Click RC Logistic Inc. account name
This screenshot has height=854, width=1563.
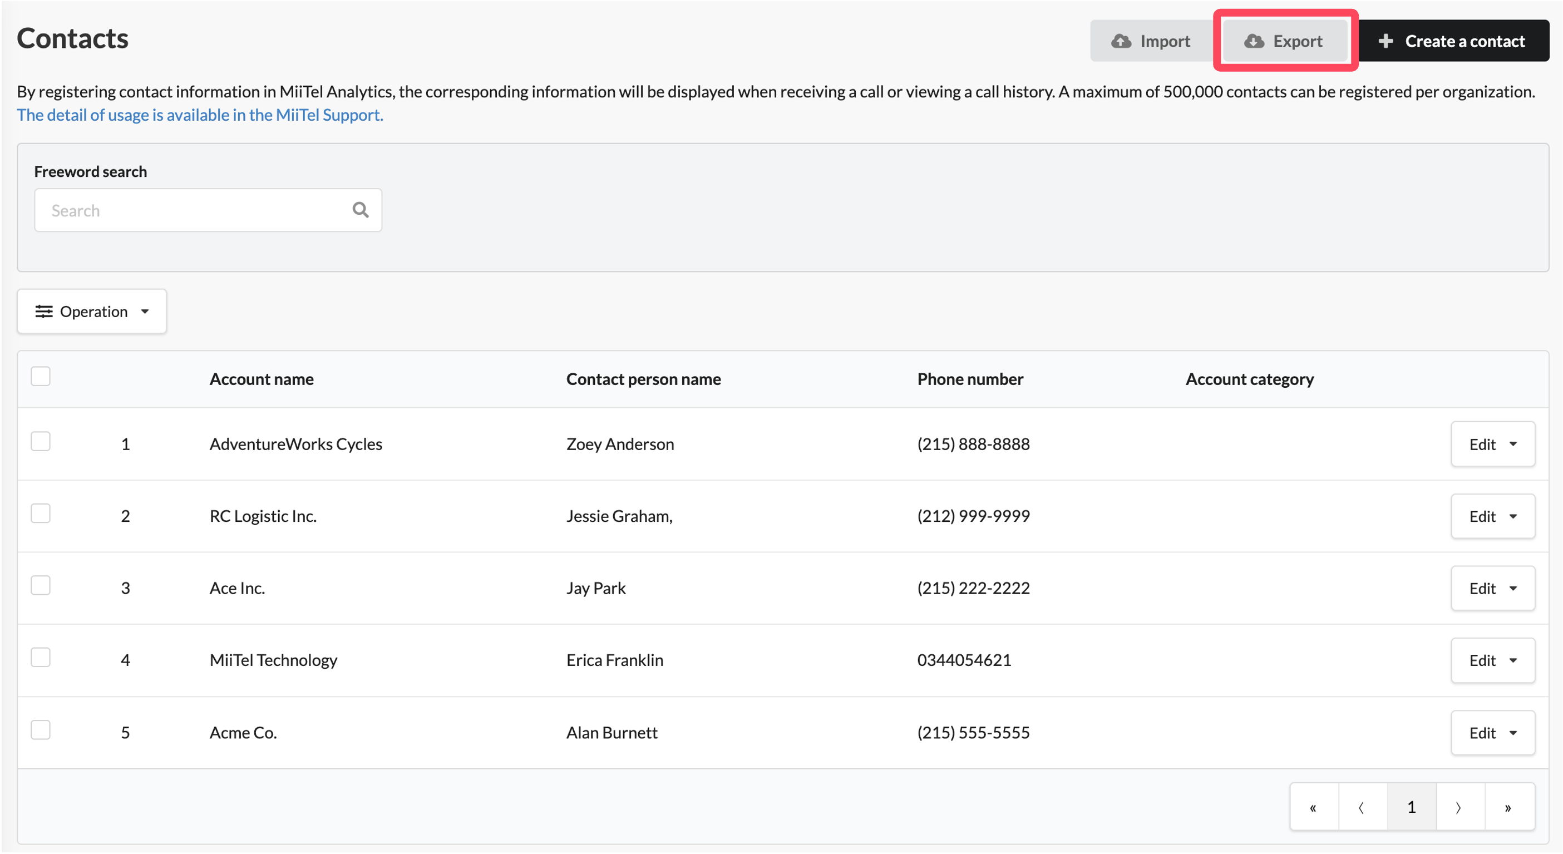(263, 516)
